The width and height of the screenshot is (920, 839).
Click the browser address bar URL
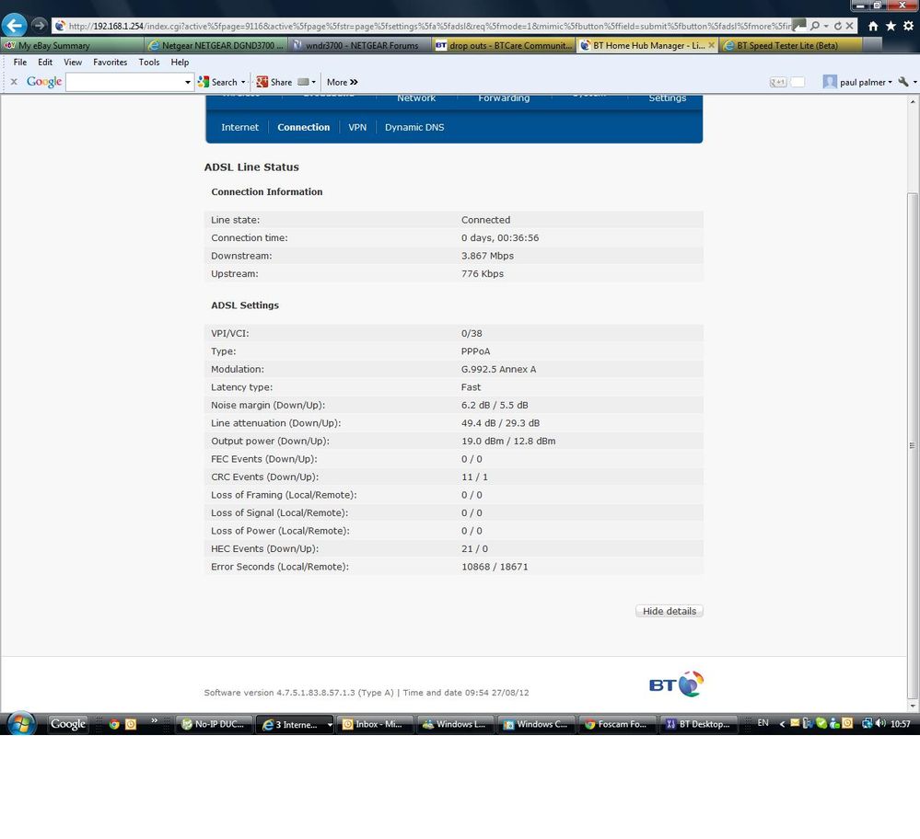click(429, 26)
